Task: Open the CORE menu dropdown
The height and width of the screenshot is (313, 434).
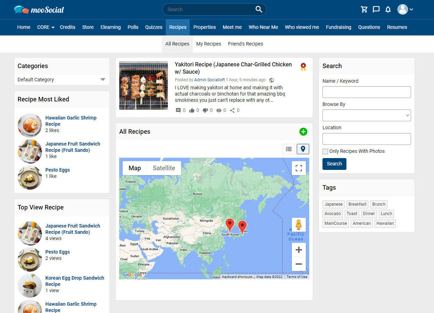Action: [46, 27]
